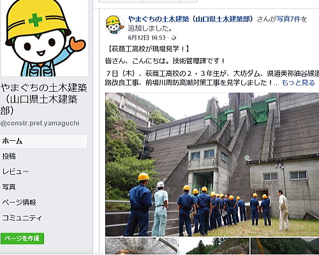This screenshot has height=255, width=319.
Task: Open the middle thumbnail with trees
Action: (214, 246)
